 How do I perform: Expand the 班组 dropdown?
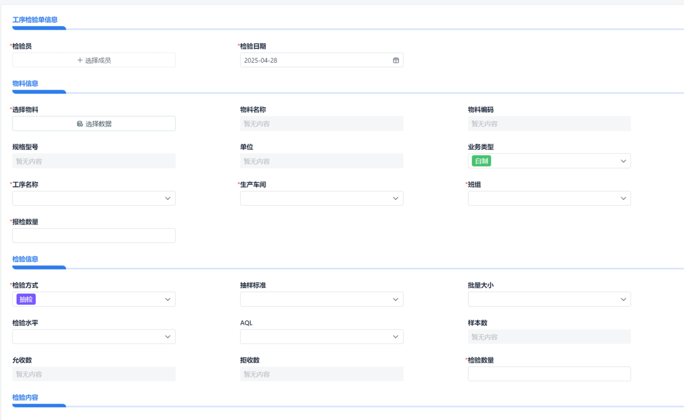[623, 198]
